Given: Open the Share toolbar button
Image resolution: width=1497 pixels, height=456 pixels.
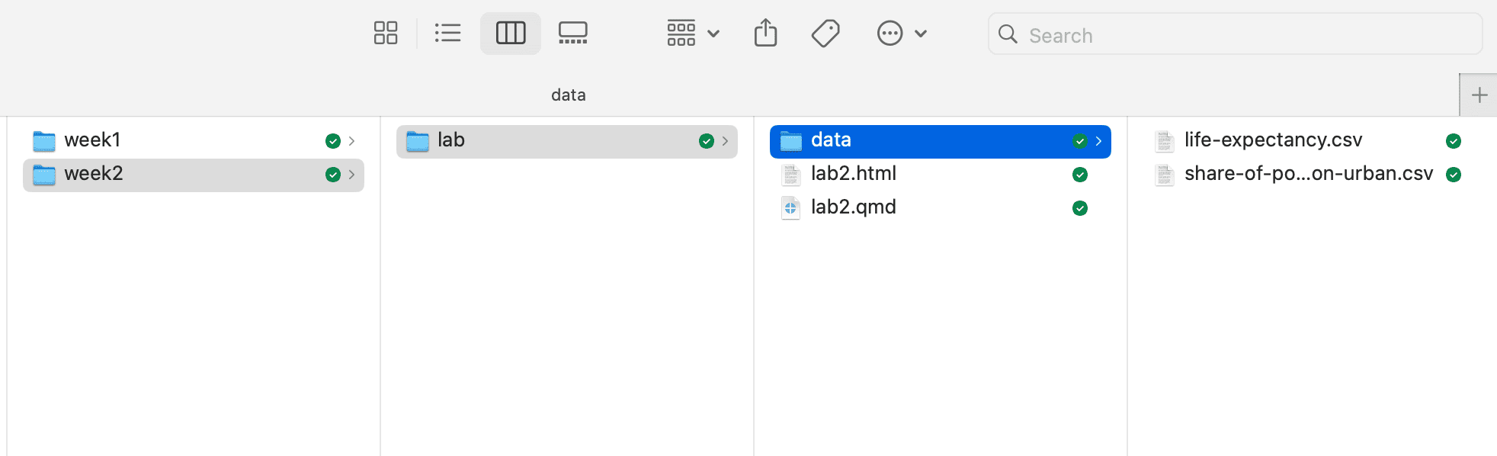Looking at the screenshot, I should pos(765,33).
